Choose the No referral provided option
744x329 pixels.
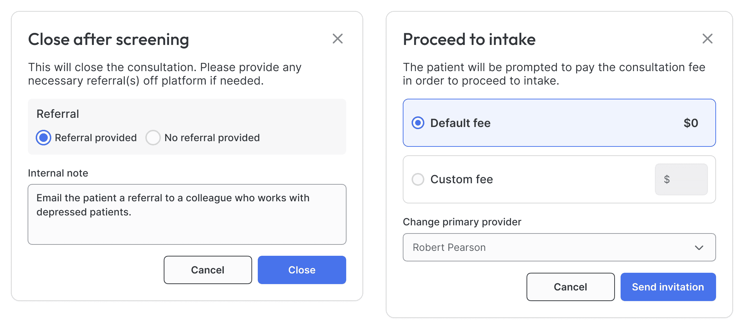153,138
